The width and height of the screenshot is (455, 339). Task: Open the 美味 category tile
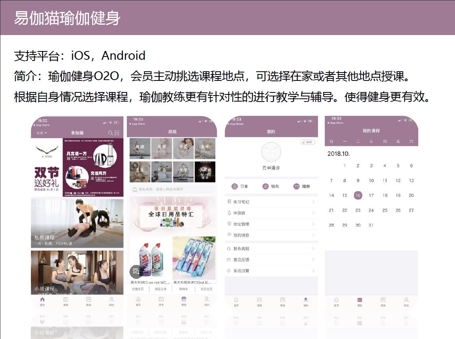(205, 148)
